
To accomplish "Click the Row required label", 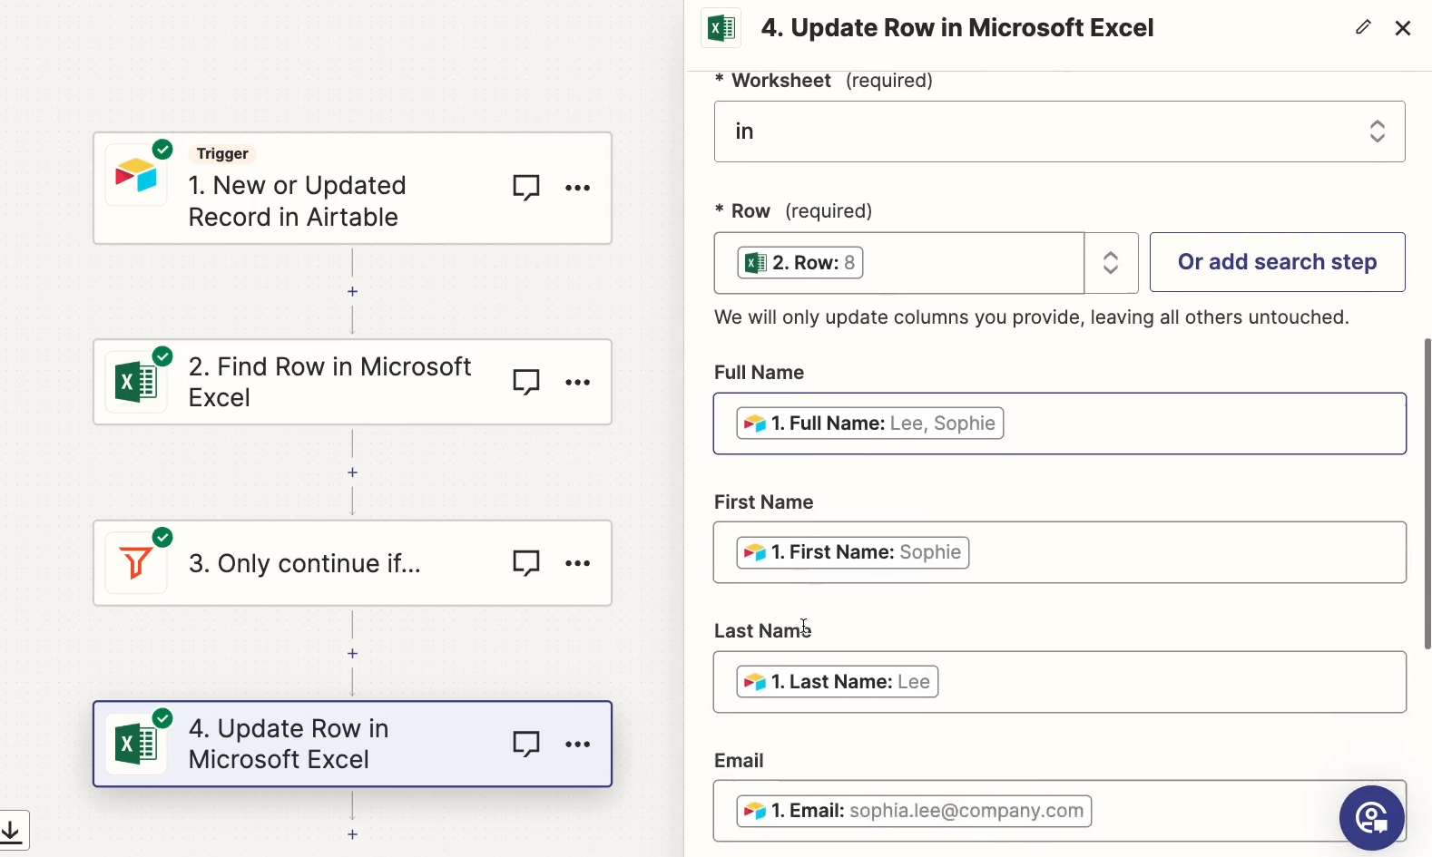I will (x=794, y=211).
